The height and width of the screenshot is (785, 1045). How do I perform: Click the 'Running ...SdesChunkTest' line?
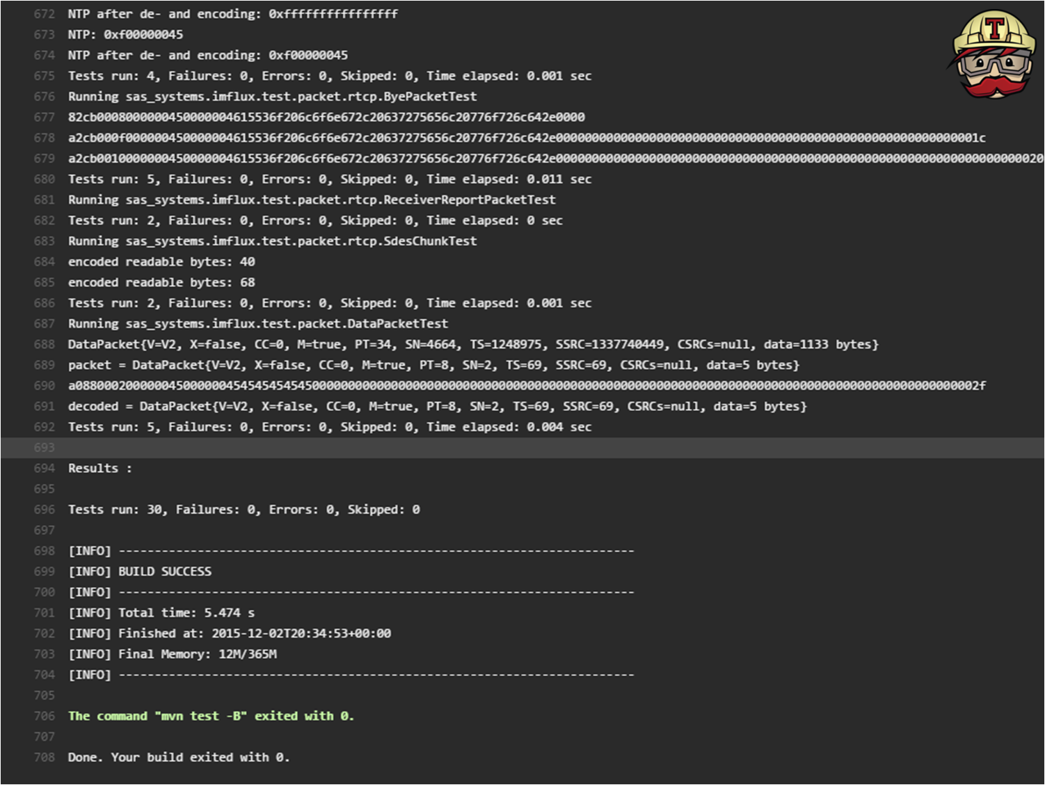272,241
